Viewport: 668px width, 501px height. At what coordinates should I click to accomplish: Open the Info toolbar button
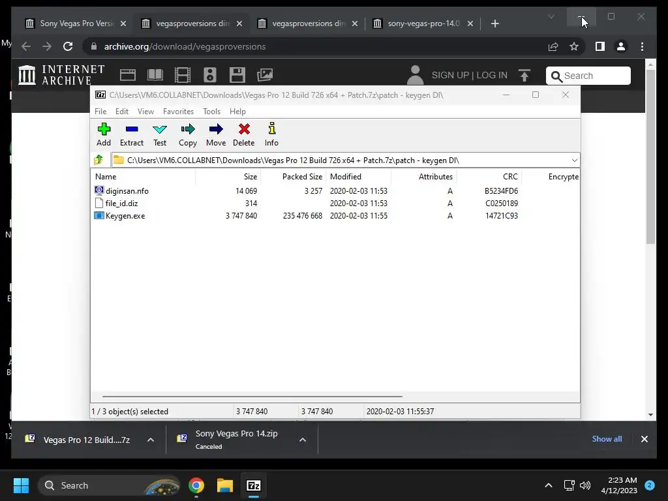[x=271, y=134]
